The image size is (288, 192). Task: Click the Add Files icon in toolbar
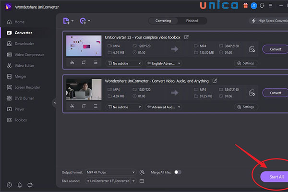click(x=66, y=21)
